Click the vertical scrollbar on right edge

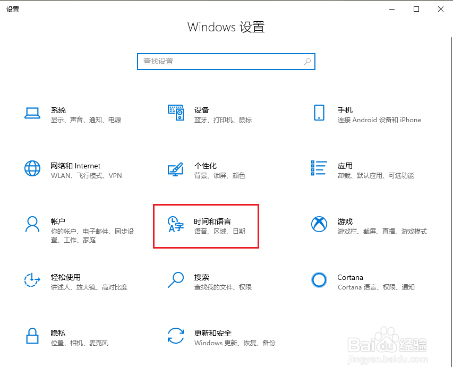tap(451, 202)
